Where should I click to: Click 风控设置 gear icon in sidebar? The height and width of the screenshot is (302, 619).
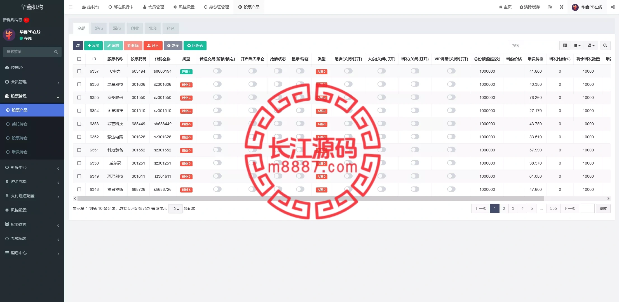7,210
